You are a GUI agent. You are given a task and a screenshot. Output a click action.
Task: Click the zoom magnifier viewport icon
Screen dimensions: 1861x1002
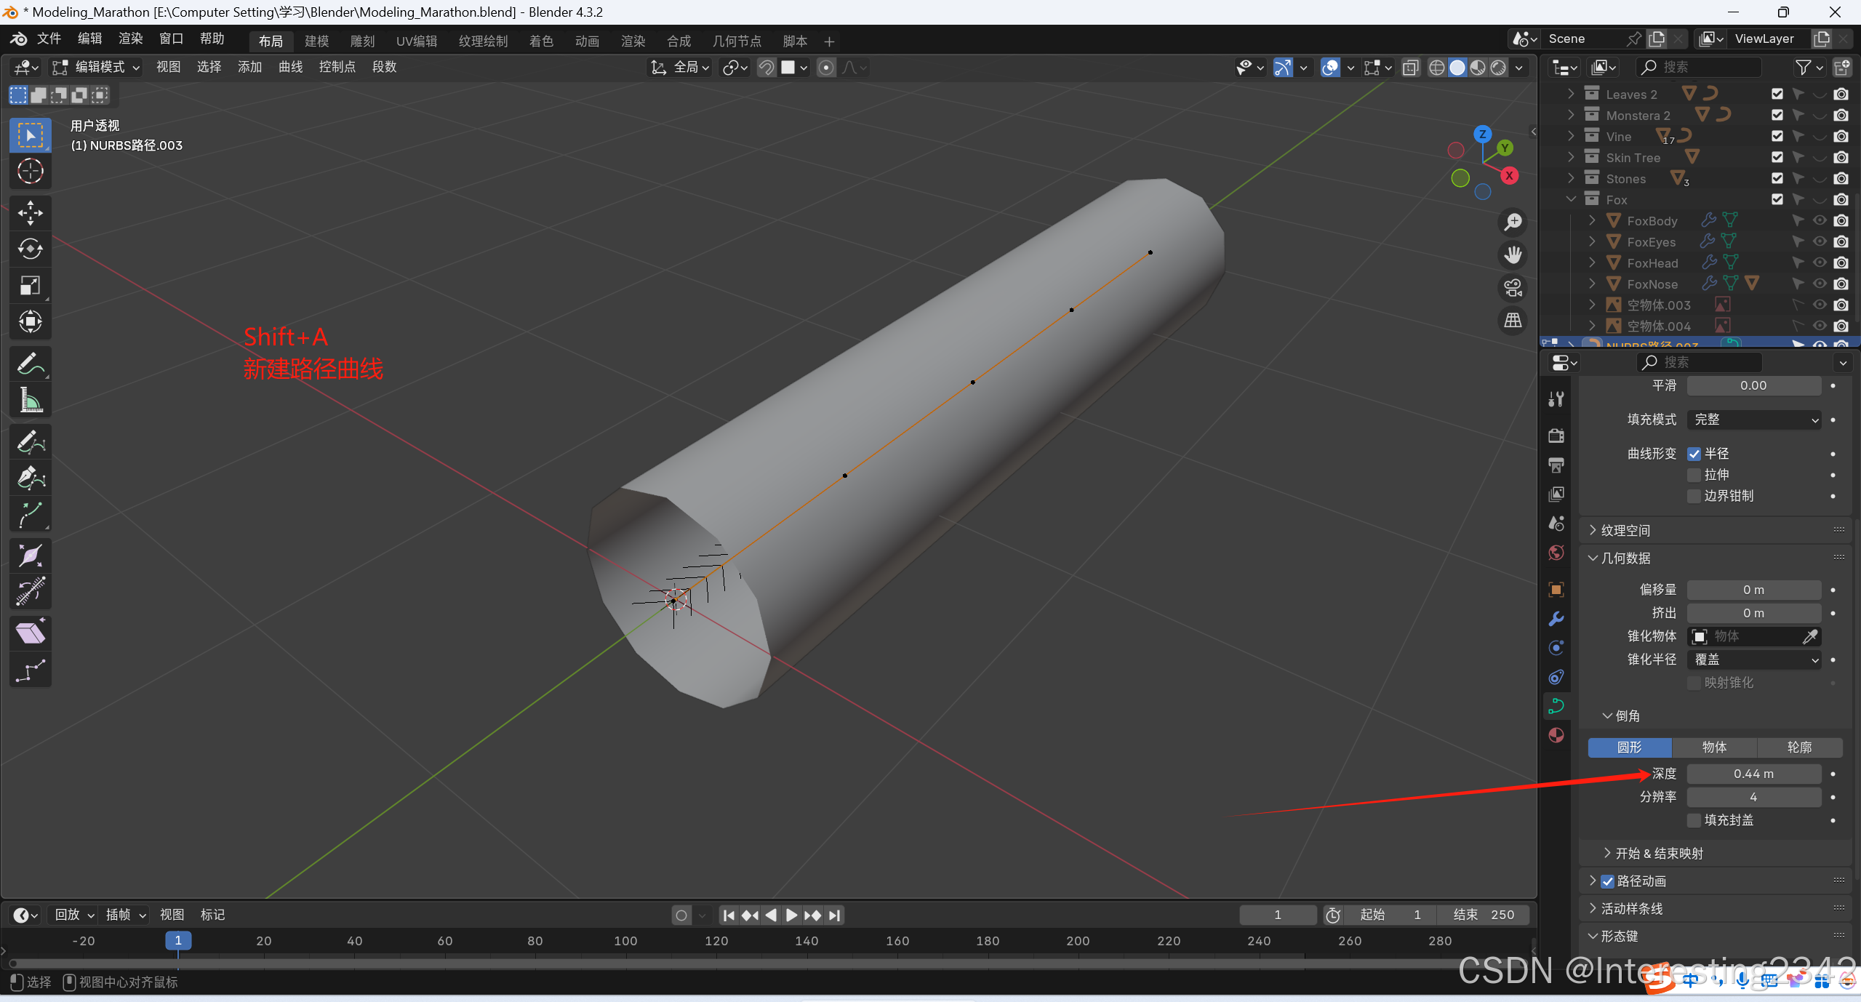click(x=1513, y=222)
